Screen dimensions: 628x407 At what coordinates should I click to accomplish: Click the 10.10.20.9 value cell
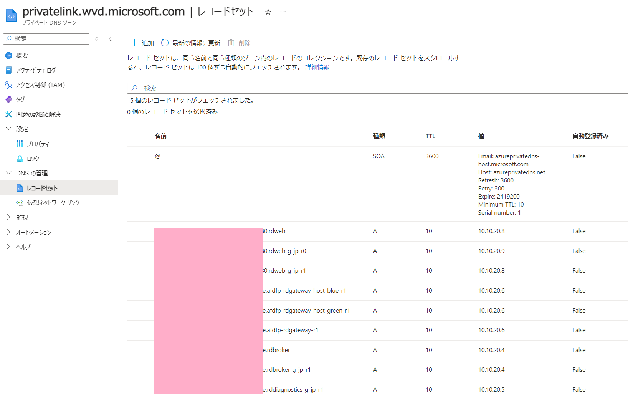tap(491, 251)
